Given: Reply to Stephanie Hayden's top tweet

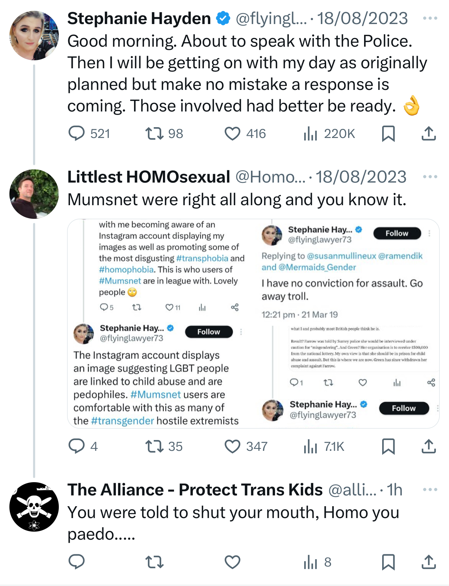Looking at the screenshot, I should pyautogui.click(x=77, y=133).
